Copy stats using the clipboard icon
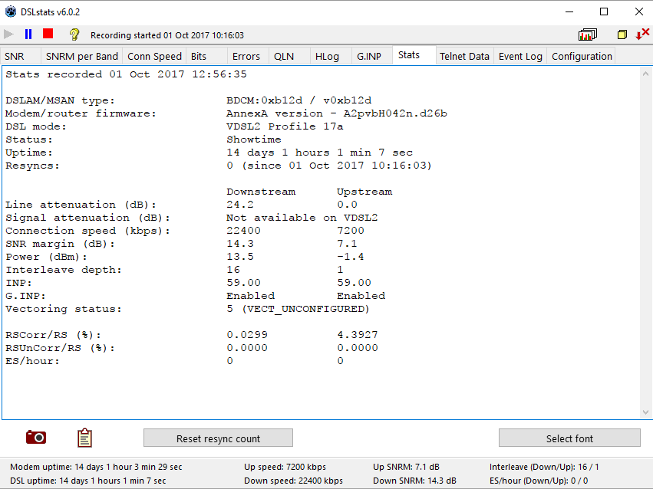 [x=84, y=438]
